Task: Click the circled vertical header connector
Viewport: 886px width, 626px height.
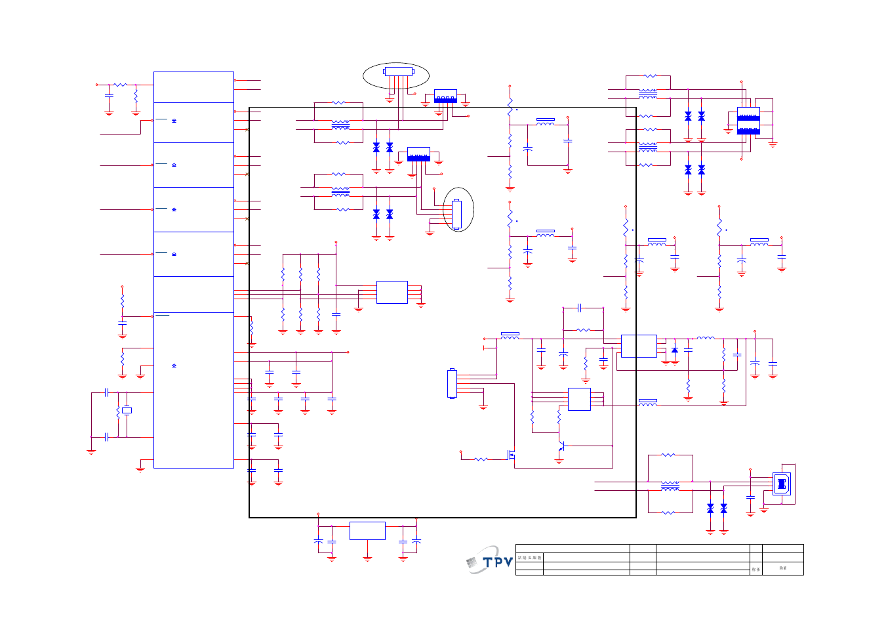Action: [x=457, y=214]
